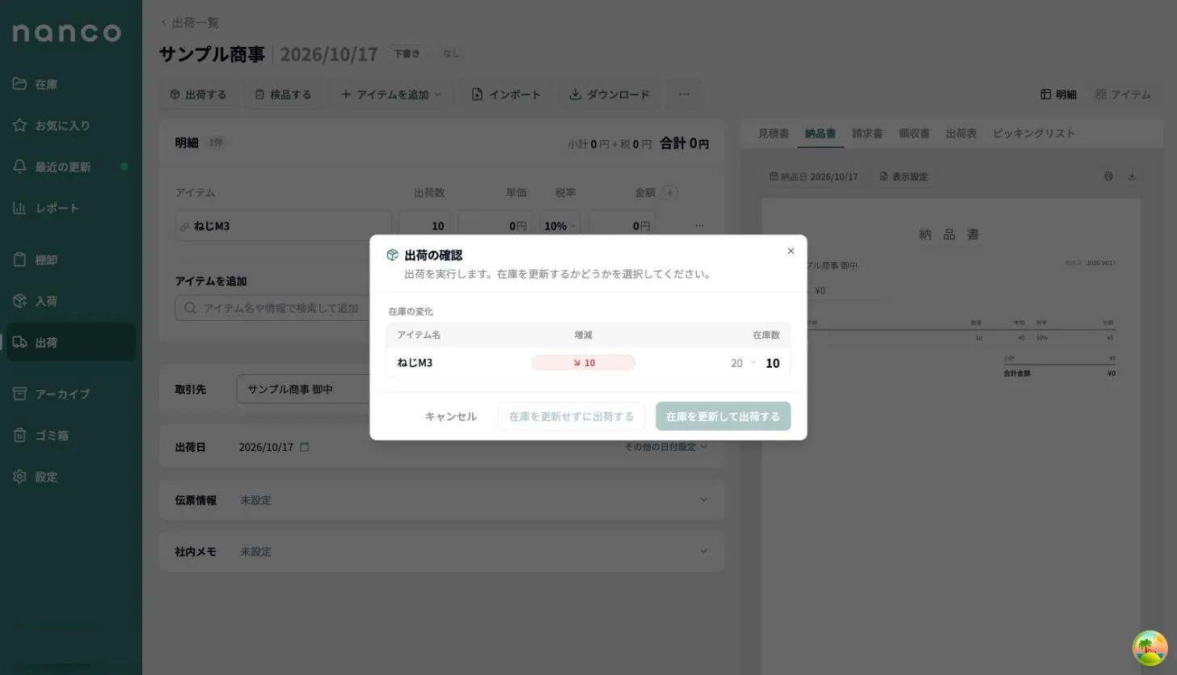Open 在庫 inventory in sidebar
Viewport: 1177px width, 675px height.
click(x=70, y=84)
